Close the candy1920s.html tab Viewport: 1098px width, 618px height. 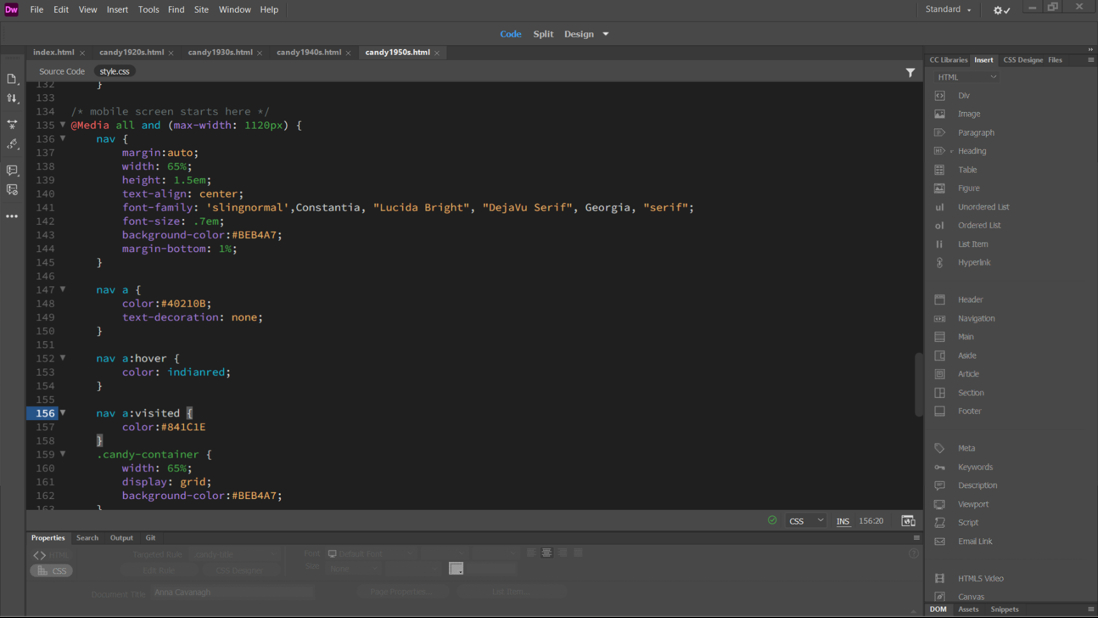(171, 53)
